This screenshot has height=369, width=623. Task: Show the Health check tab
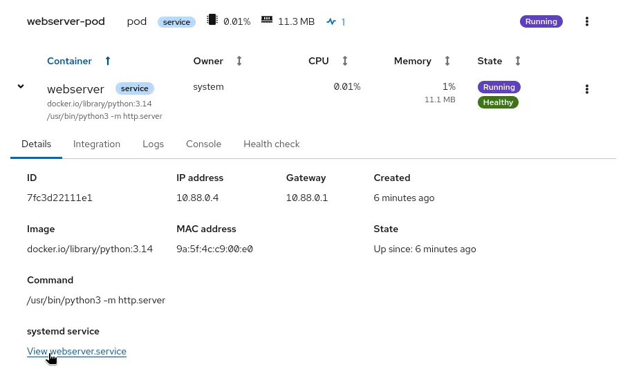(271, 144)
